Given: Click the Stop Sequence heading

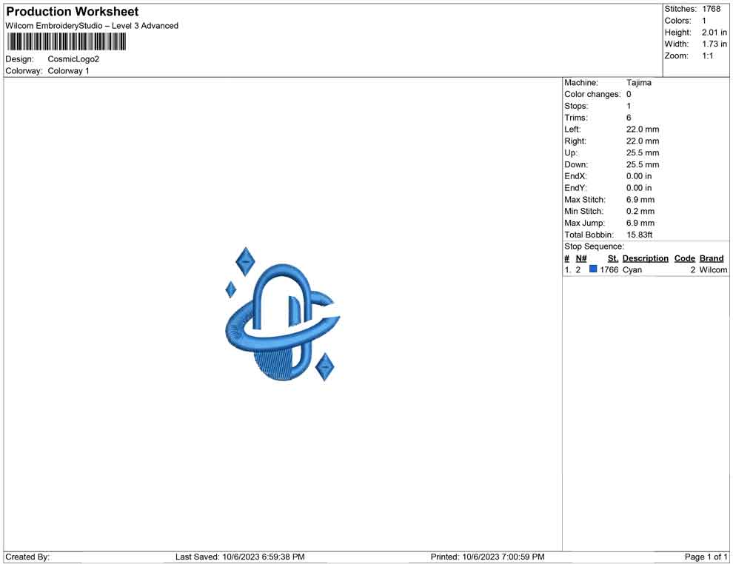Looking at the screenshot, I should [594, 246].
